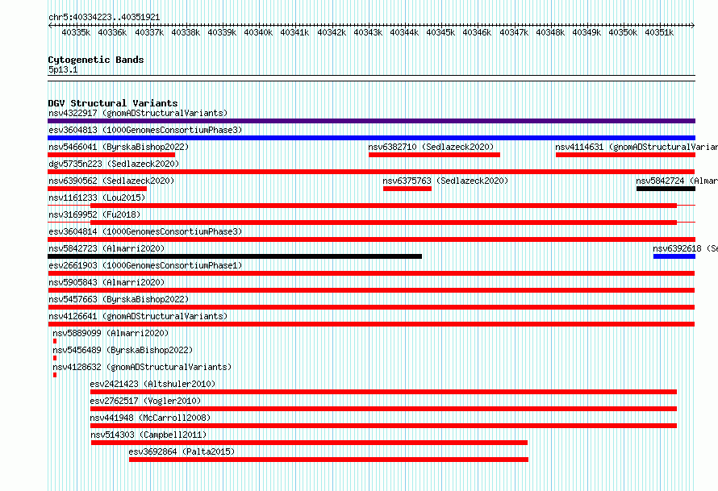Select nsv5457663 ByrskaBishop2022 label

pyautogui.click(x=119, y=299)
